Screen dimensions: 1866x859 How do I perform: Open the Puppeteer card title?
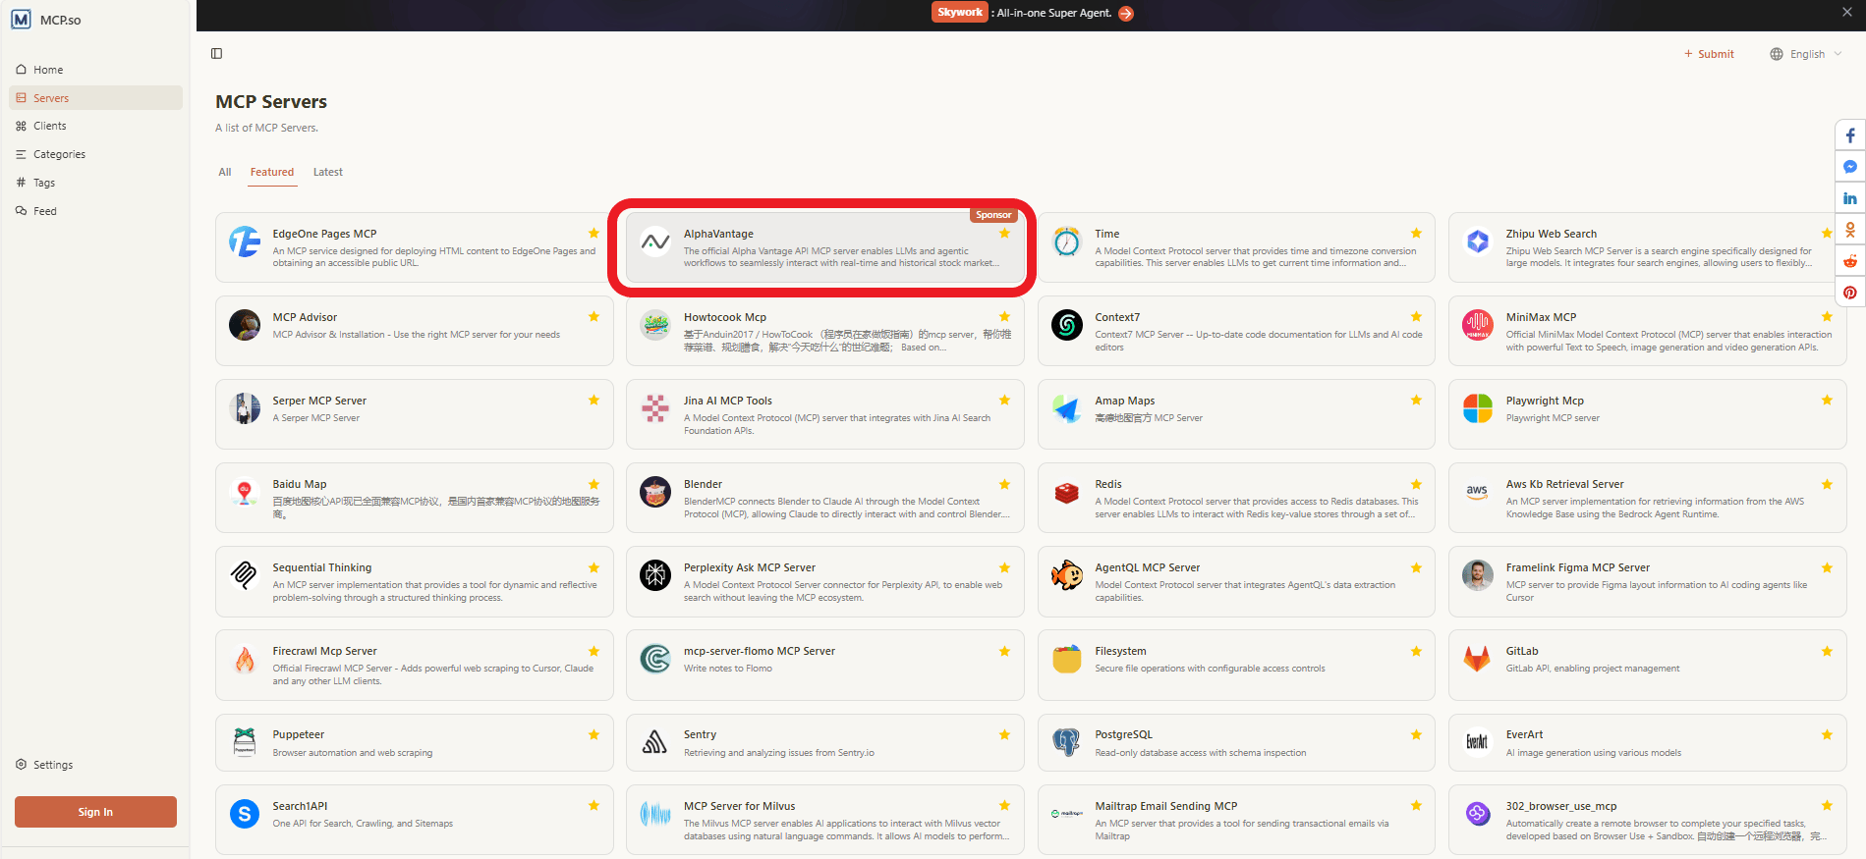(299, 734)
